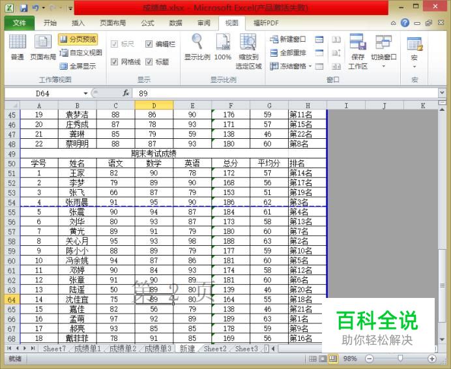Open the Foxit PDF (福昕PDF) tab
Viewport: 451px width, 369px height.
click(266, 23)
